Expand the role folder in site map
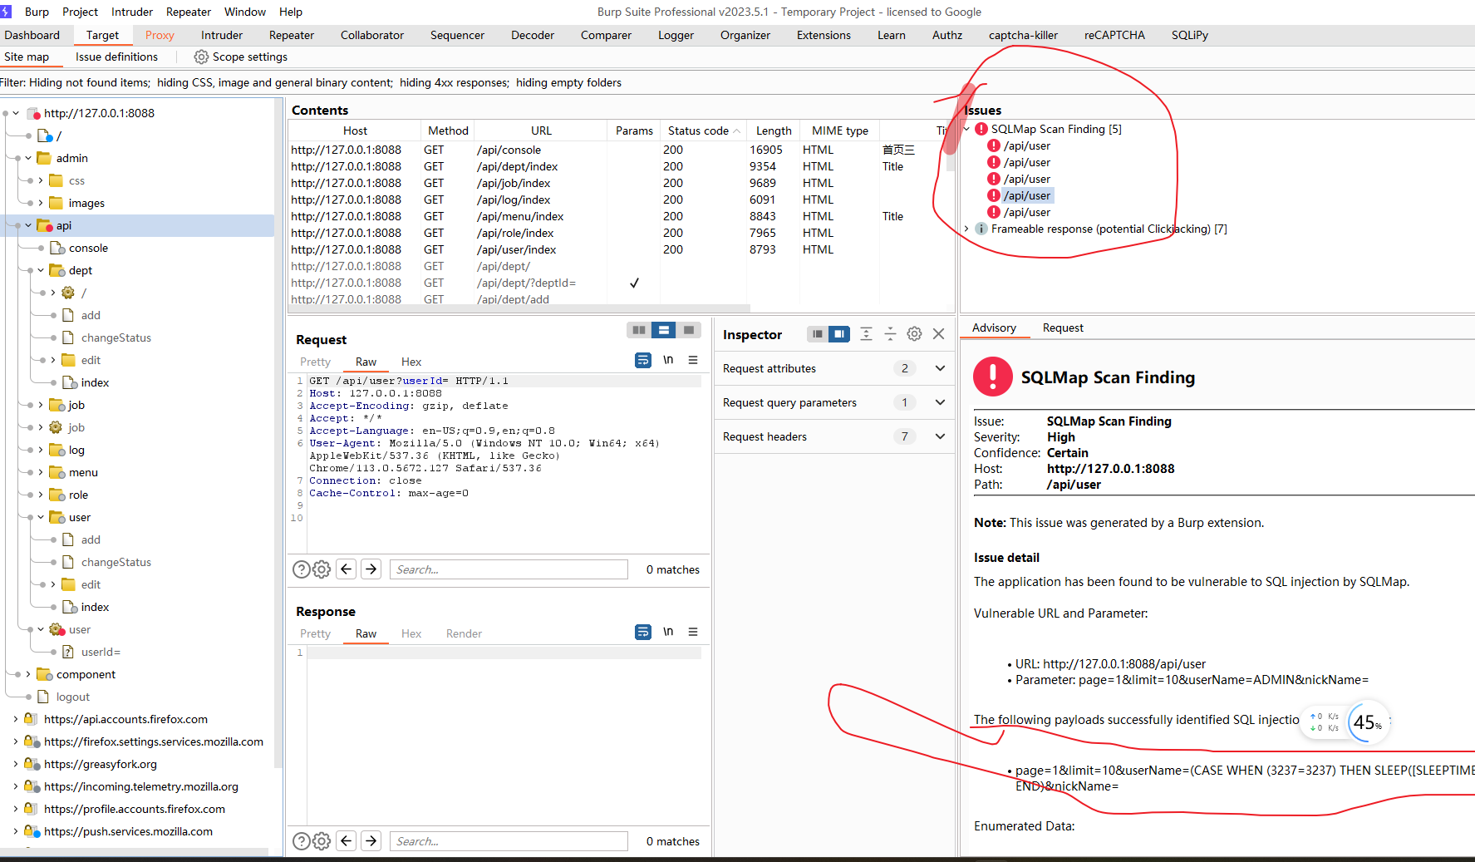The image size is (1475, 862). pyautogui.click(x=41, y=495)
